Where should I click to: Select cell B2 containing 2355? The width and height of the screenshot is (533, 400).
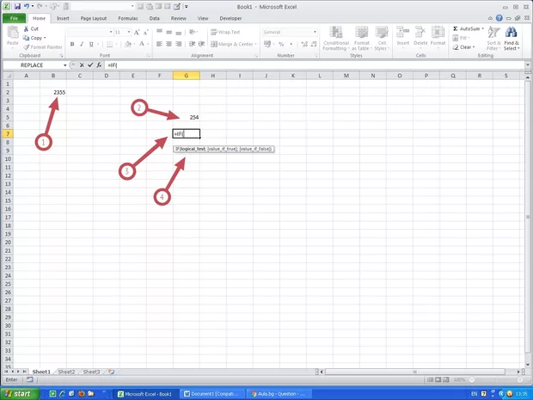(x=53, y=92)
